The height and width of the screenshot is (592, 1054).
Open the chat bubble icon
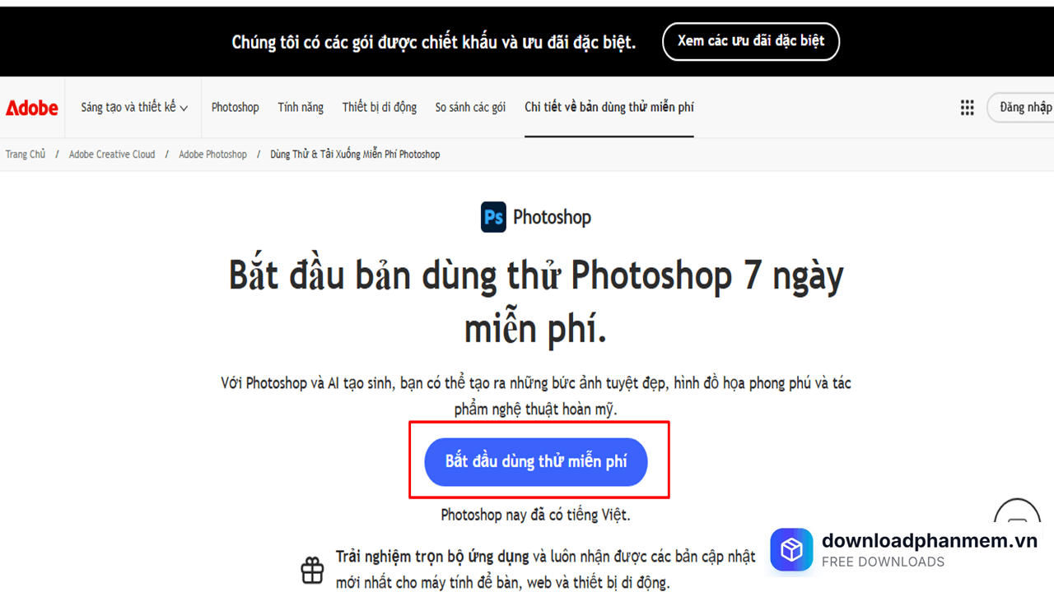pos(1018,522)
